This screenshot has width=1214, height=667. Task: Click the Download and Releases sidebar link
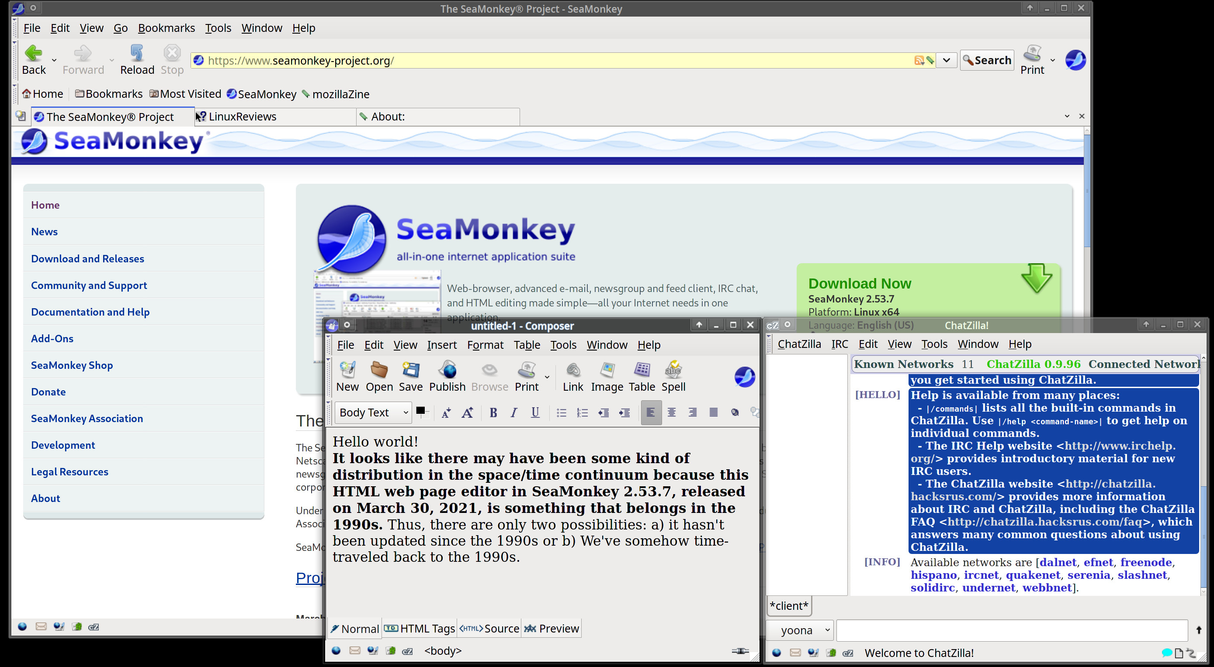point(88,258)
